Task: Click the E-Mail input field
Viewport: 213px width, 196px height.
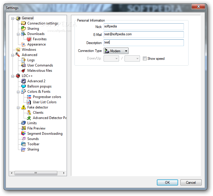Action: click(143, 34)
